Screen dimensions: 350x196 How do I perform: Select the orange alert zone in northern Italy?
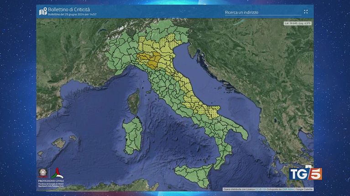click(x=148, y=59)
